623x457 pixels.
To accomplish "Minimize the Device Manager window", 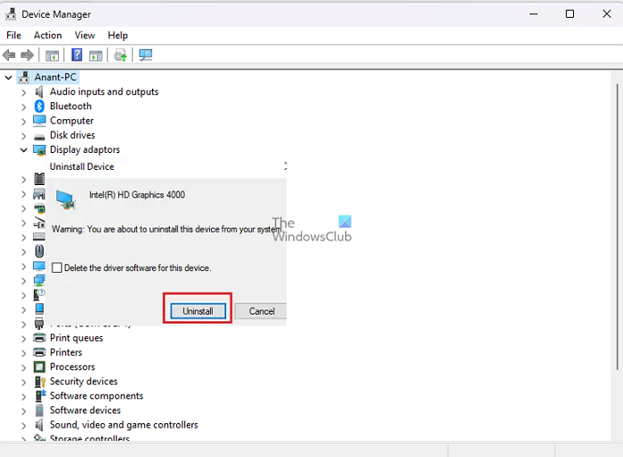I will (533, 14).
